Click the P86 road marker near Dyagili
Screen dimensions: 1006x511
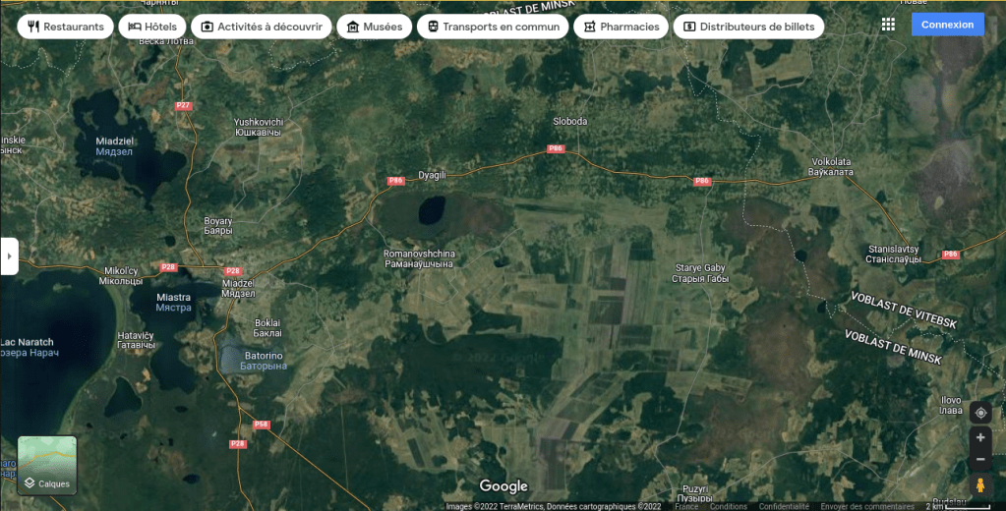click(396, 181)
